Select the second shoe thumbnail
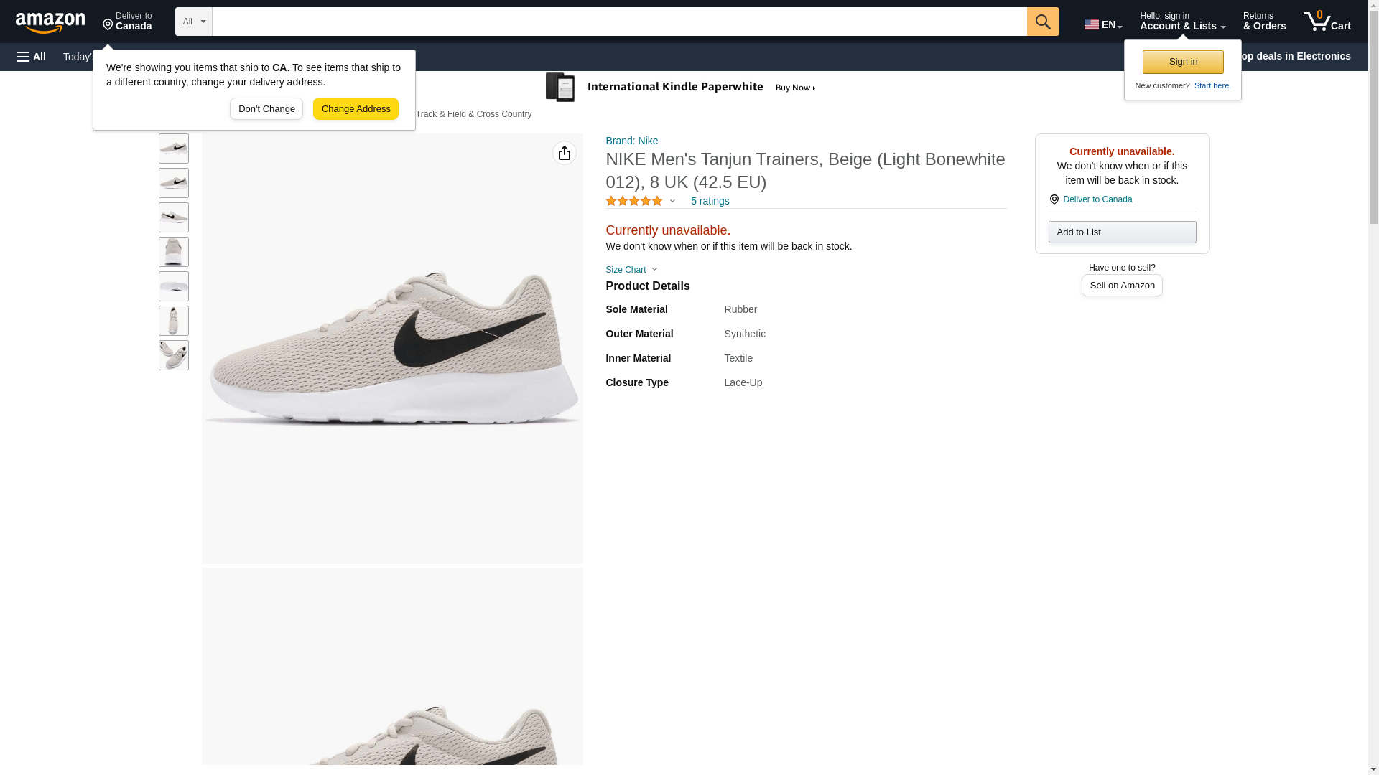This screenshot has width=1379, height=775. [x=174, y=183]
